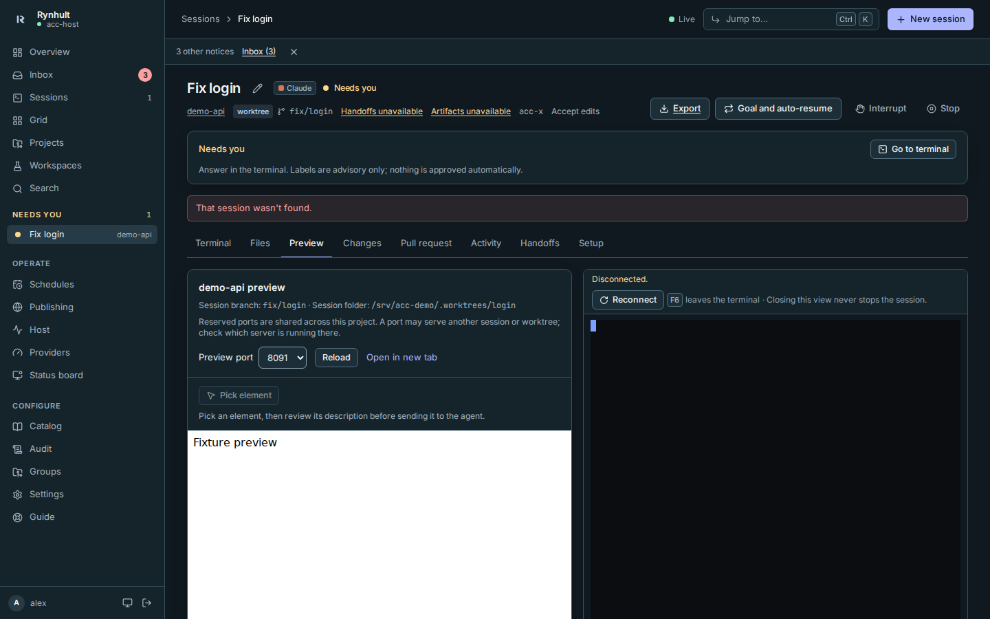Switch to the Changes tab
The width and height of the screenshot is (990, 619).
tap(362, 243)
